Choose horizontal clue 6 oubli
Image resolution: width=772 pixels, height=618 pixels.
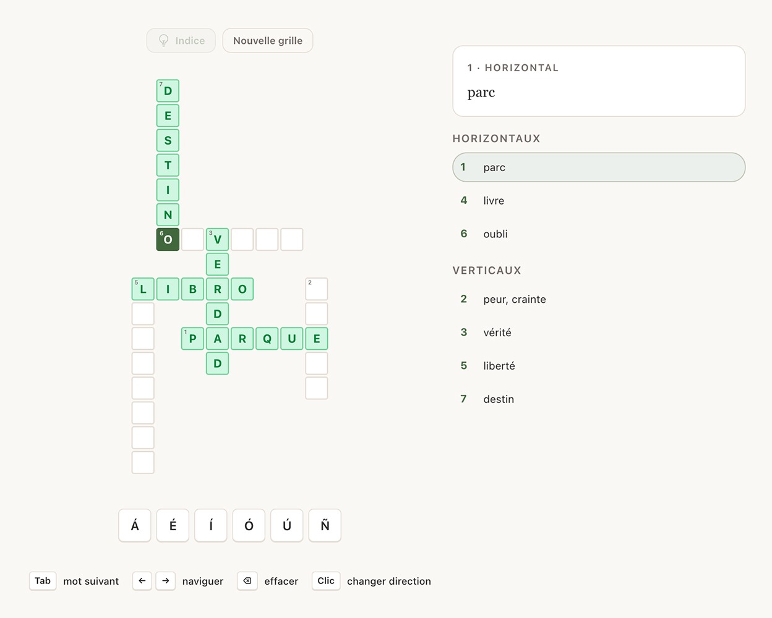pos(599,234)
